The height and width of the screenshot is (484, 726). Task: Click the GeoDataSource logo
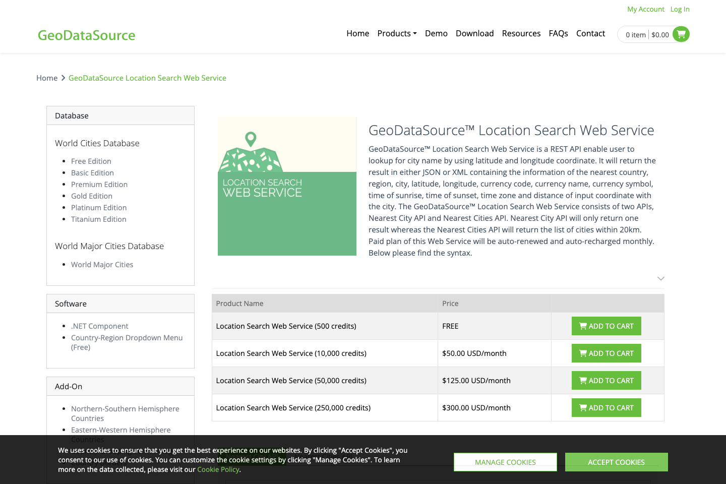coord(86,35)
